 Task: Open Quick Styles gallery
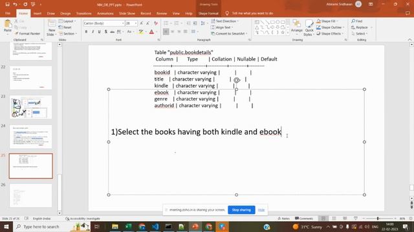click(x=309, y=28)
